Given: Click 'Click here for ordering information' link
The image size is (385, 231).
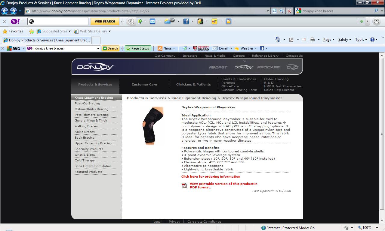Looking at the screenshot, I should point(211,177).
